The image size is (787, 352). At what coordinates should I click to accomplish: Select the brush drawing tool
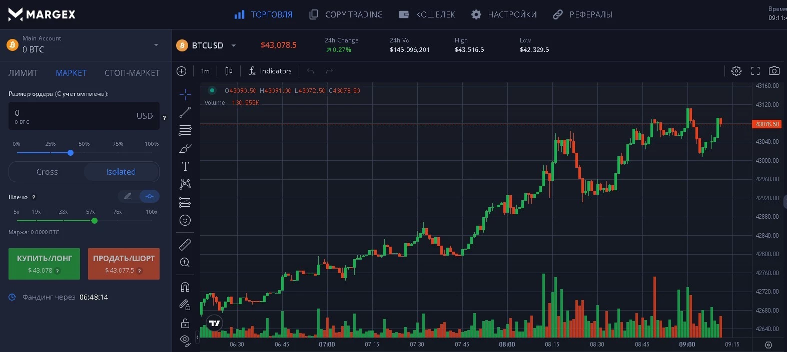pyautogui.click(x=185, y=148)
